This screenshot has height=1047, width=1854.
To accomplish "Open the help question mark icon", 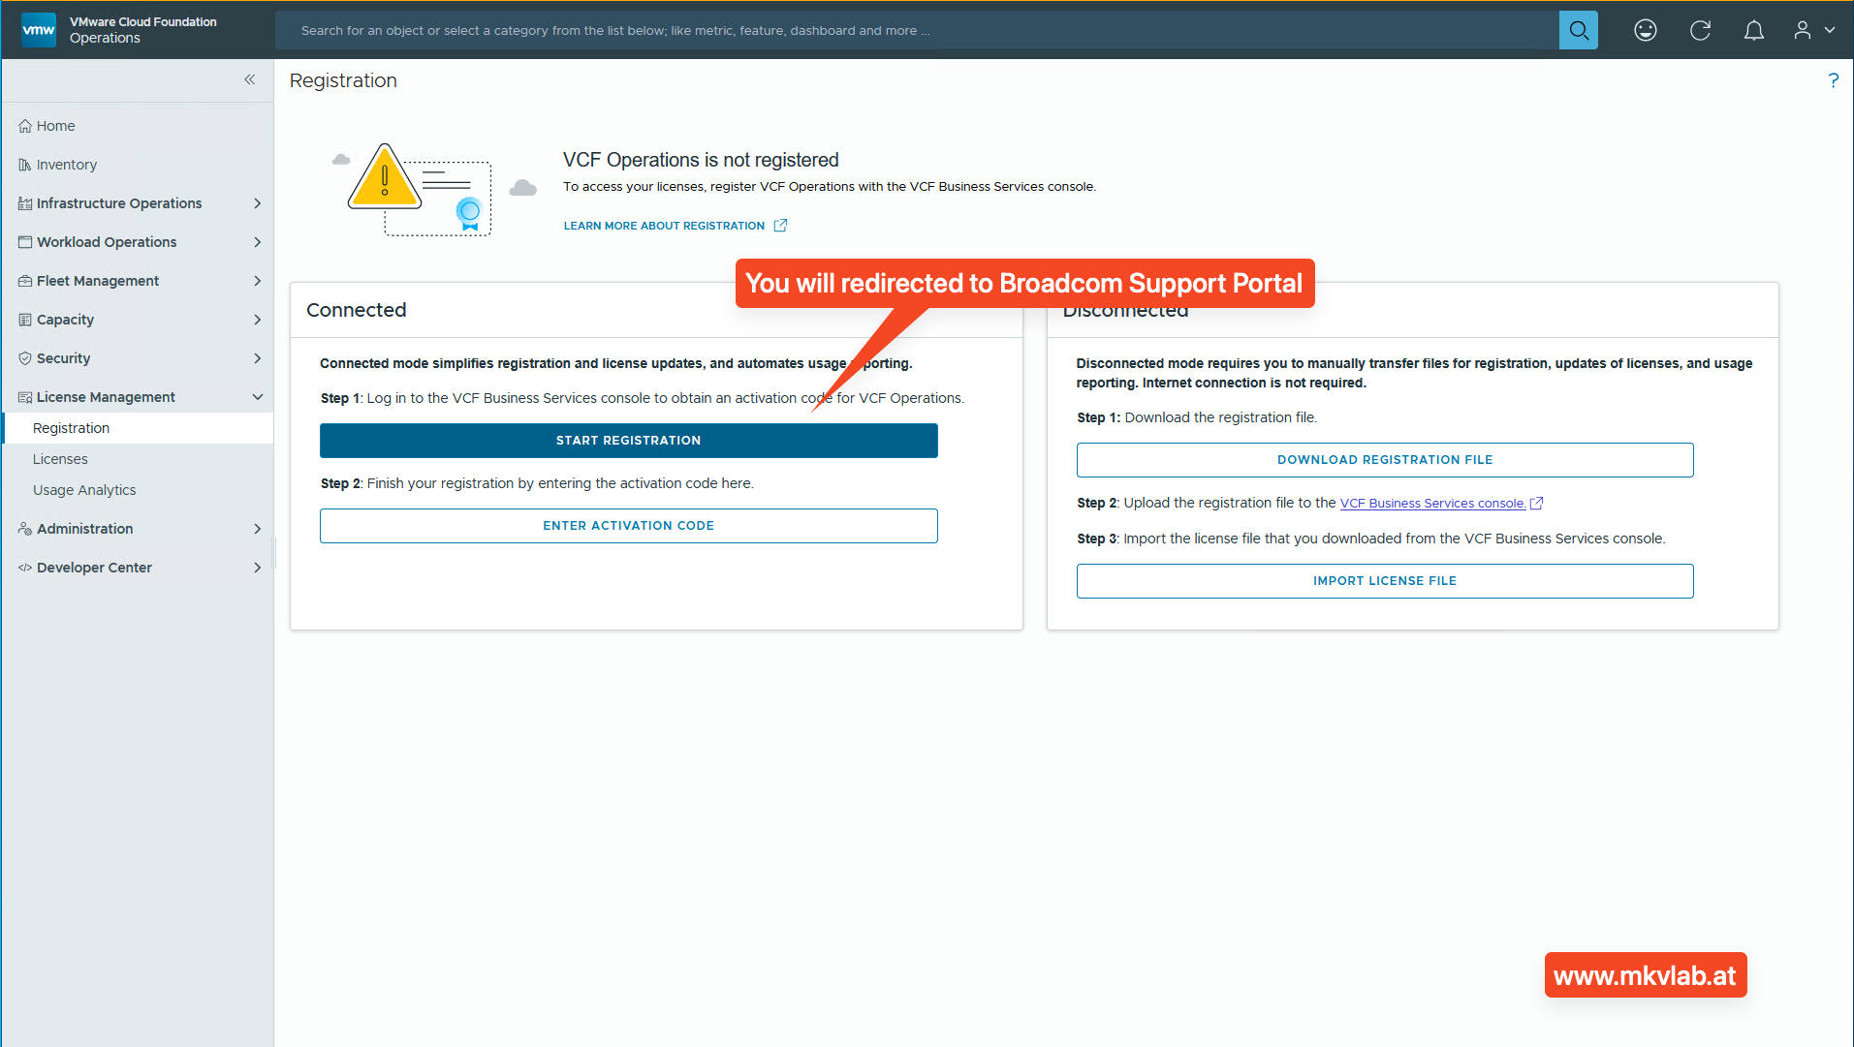I will (x=1833, y=80).
